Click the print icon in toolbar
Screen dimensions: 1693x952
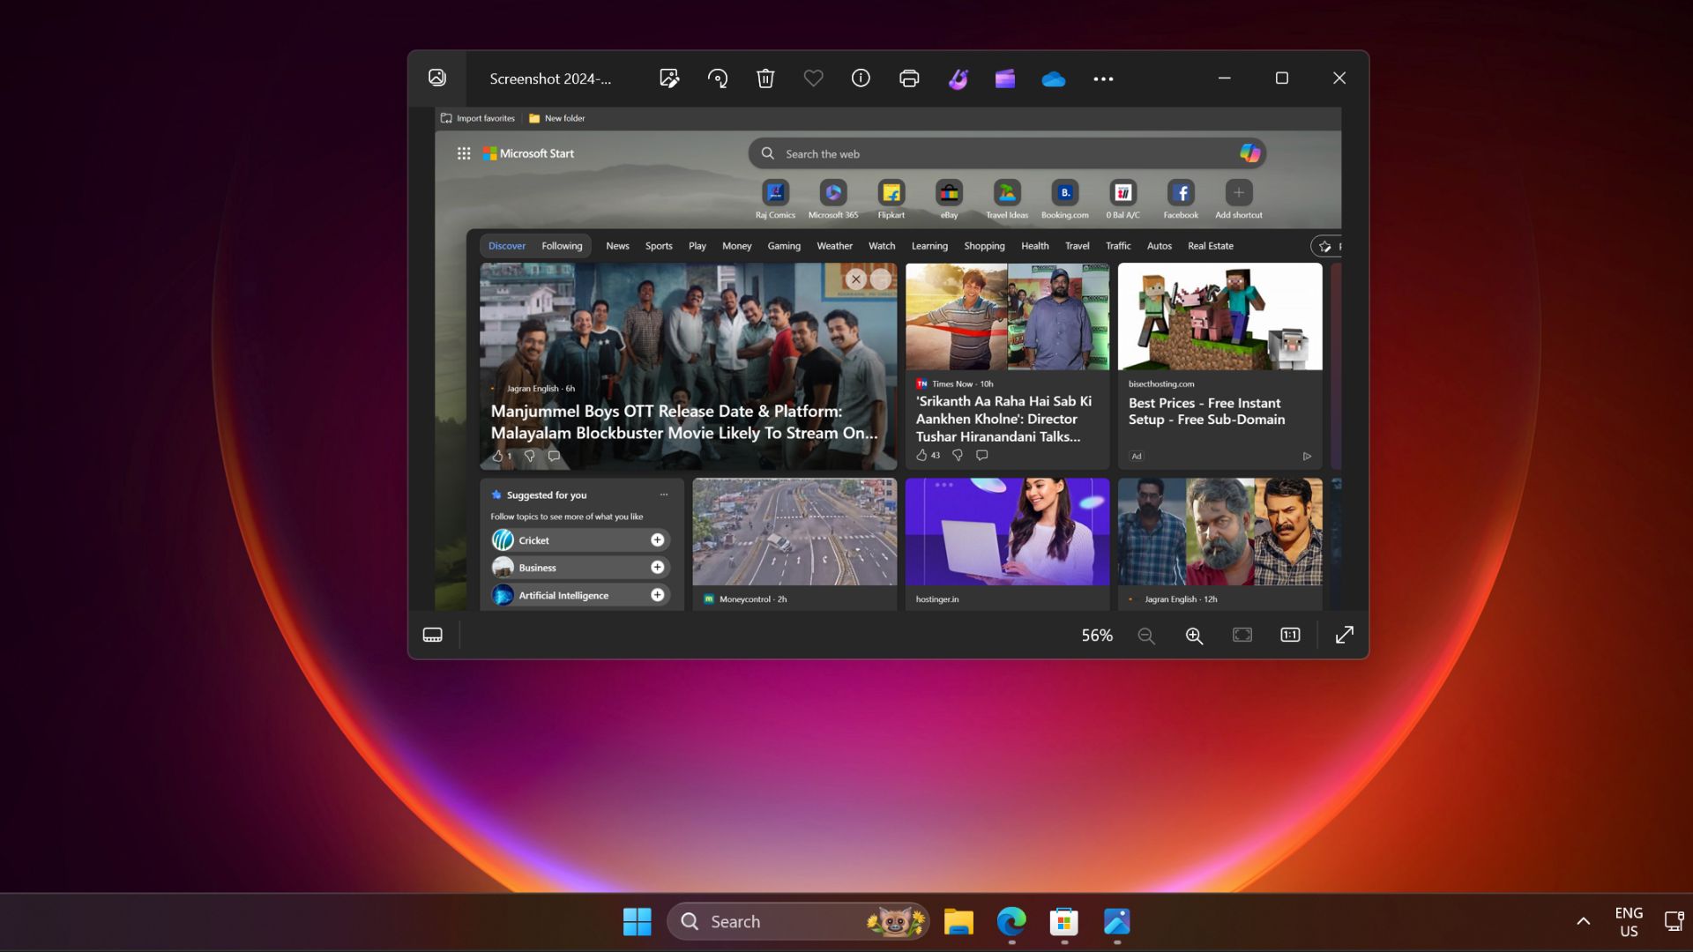[x=909, y=78]
